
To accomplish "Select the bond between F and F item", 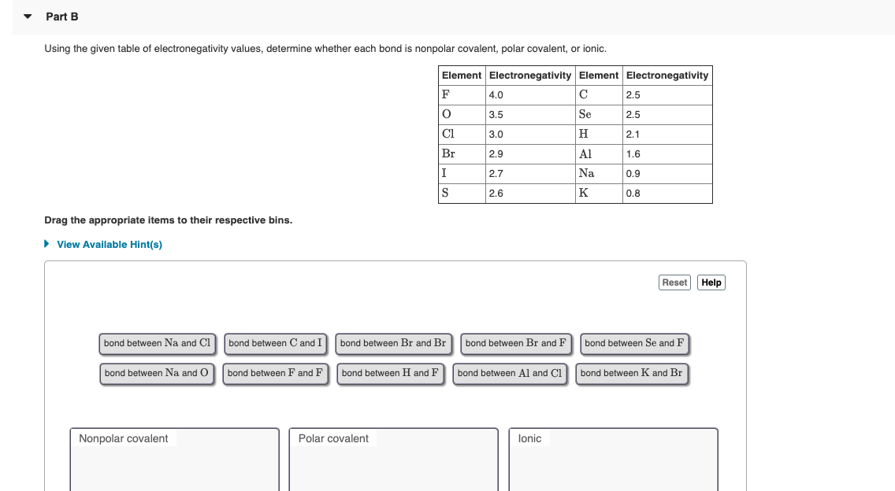I will (275, 373).
